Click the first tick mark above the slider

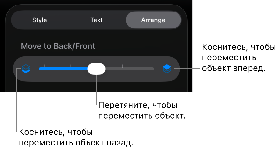[x=45, y=66]
